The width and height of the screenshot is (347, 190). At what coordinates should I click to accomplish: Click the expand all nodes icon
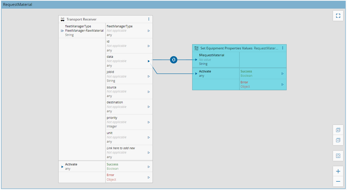tap(338, 130)
